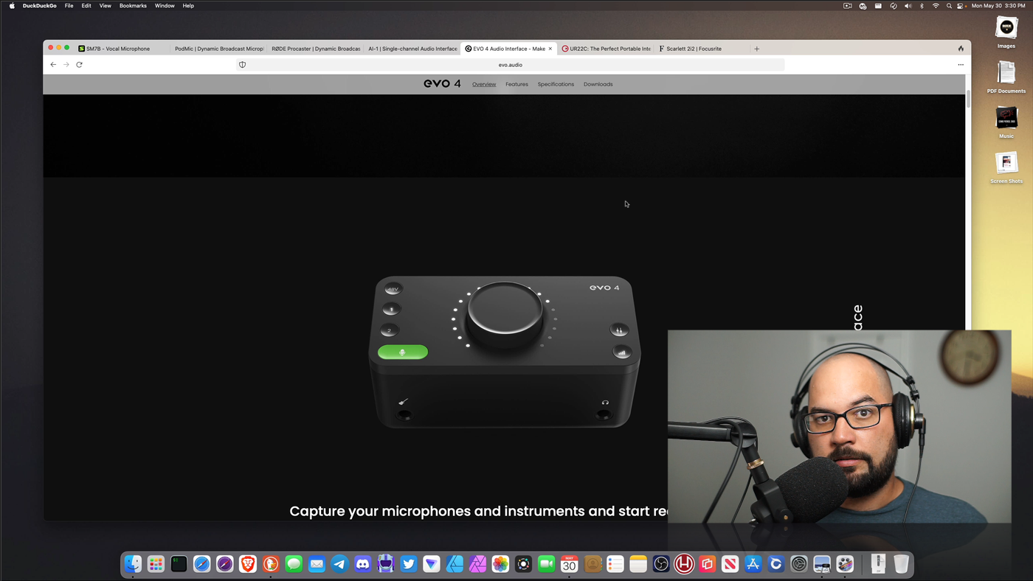The height and width of the screenshot is (581, 1033).
Task: Open Brave browser from the dock
Action: (x=248, y=564)
